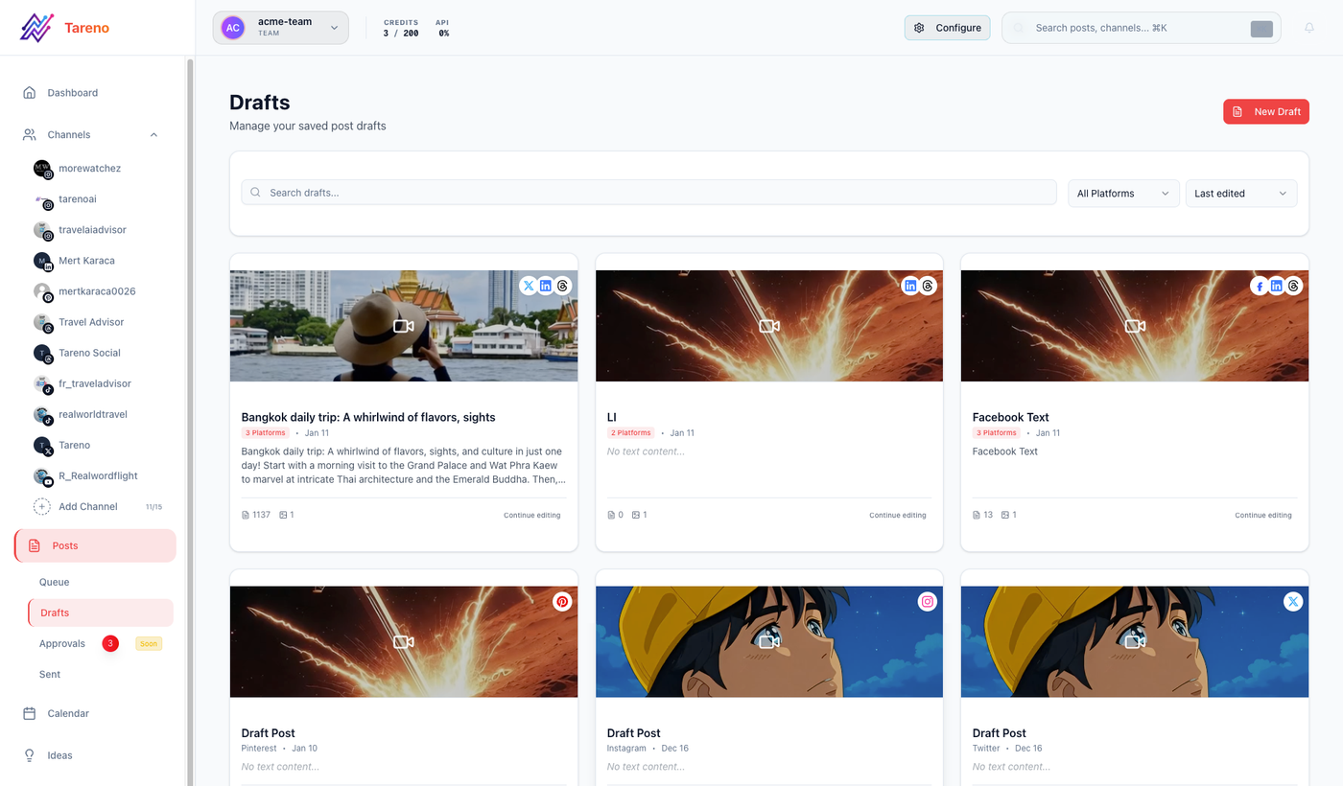Continue editing the Bangkok daily trip draft
The width and height of the screenshot is (1343, 786).
[532, 515]
